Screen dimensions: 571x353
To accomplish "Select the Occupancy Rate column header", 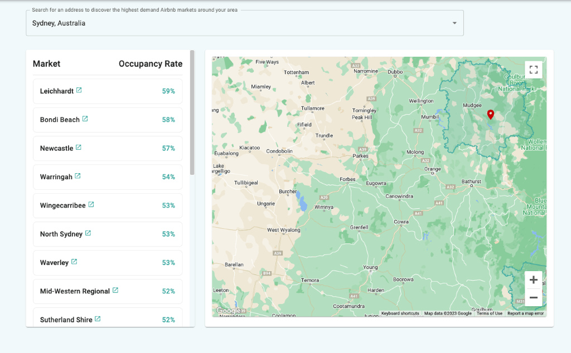I will pyautogui.click(x=150, y=63).
